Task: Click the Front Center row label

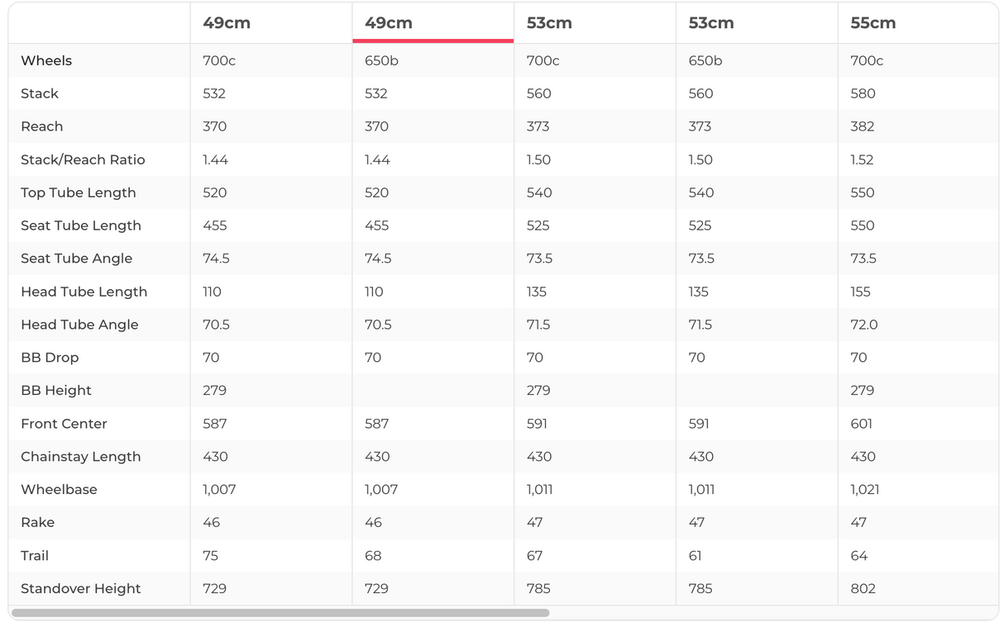Action: pyautogui.click(x=64, y=424)
